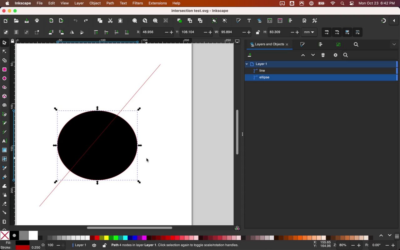Toggle current layer visibility eye in status bar
400x250 pixels.
(x=94, y=245)
